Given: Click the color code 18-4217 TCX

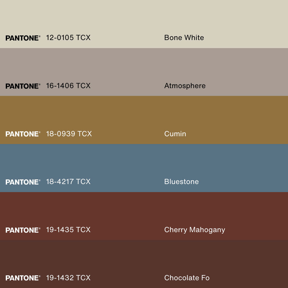Looking at the screenshot, I should pyautogui.click(x=68, y=182).
